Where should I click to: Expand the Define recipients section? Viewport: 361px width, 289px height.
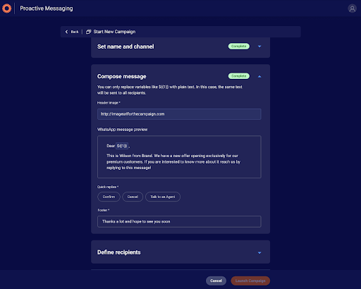(x=259, y=253)
